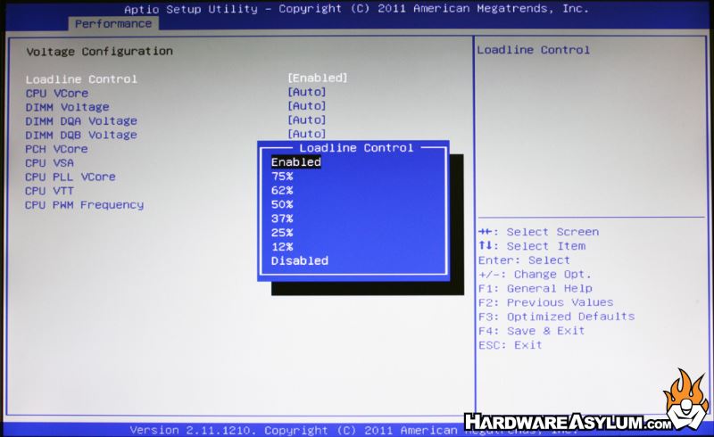Viewport: 714px width, 437px height.
Task: Click the Change Opt. key hint
Action: tap(535, 275)
